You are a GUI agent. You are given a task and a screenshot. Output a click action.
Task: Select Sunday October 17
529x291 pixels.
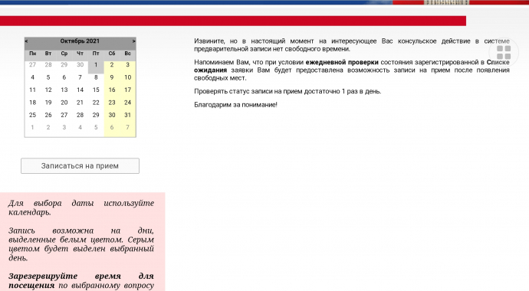tap(127, 90)
